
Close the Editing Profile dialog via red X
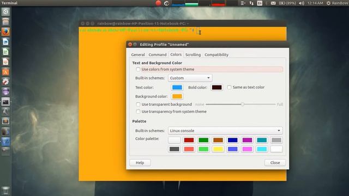130,45
